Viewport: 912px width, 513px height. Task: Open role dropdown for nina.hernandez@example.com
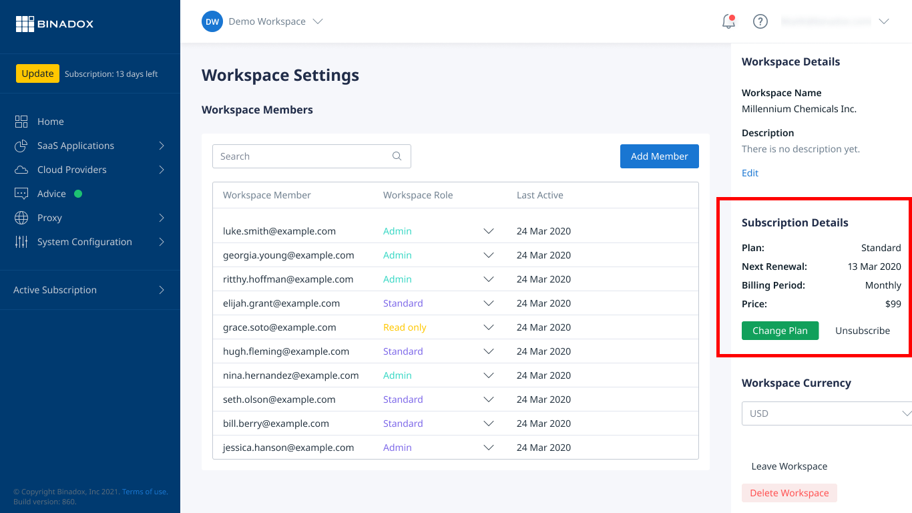pos(489,375)
